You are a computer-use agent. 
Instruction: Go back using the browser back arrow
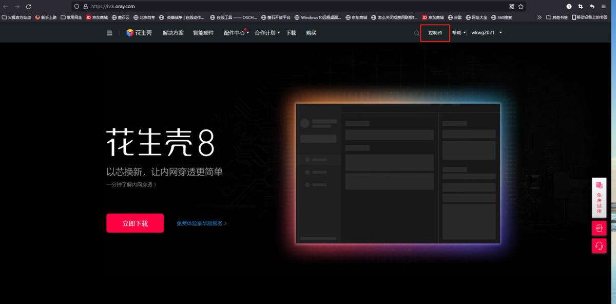click(6, 7)
